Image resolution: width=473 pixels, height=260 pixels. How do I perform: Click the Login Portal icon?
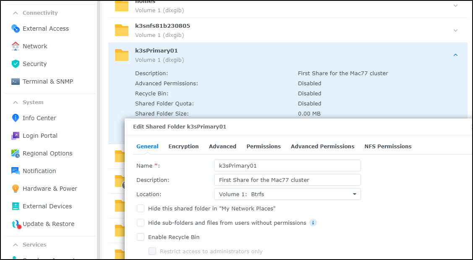(x=16, y=136)
